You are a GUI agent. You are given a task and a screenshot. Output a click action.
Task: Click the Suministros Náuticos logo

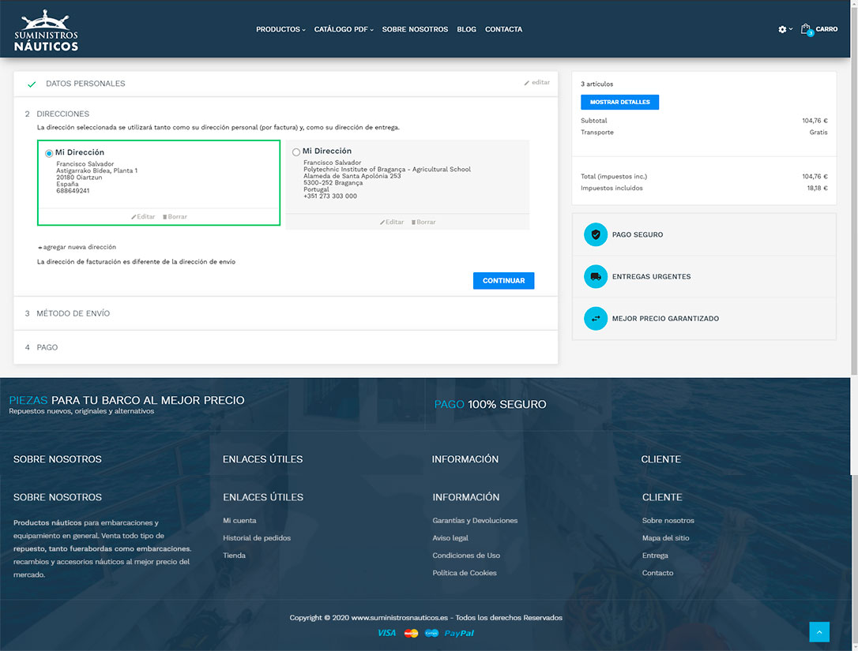point(46,31)
